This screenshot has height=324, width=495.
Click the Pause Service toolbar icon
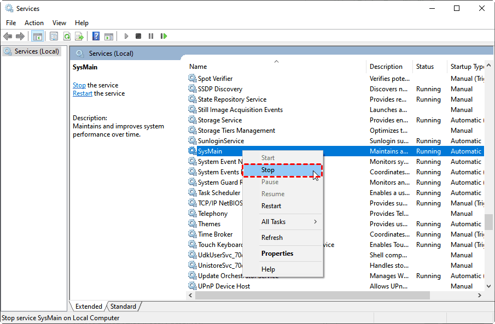(150, 36)
